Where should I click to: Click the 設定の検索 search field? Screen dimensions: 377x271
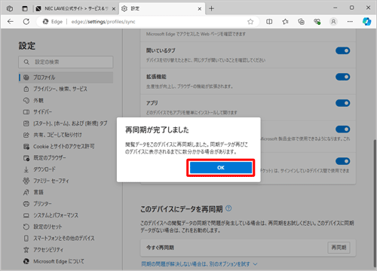pyautogui.click(x=66, y=62)
